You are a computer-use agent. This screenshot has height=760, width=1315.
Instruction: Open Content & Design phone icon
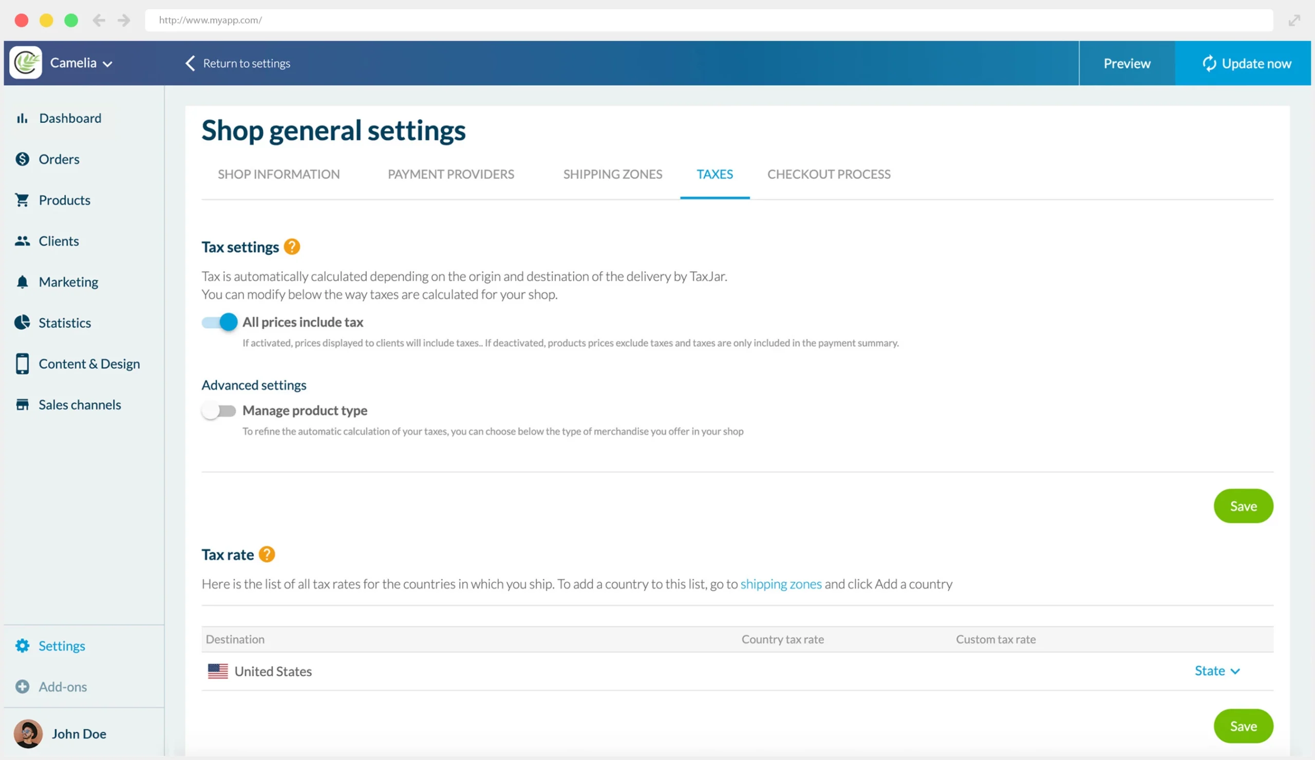(x=23, y=364)
